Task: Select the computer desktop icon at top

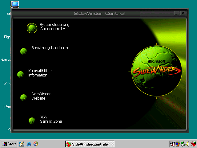Action: coord(15,4)
